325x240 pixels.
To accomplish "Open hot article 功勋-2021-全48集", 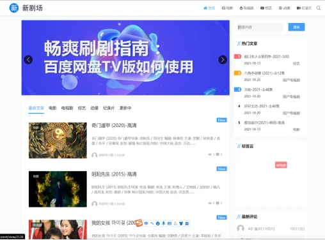I will (x=258, y=89).
